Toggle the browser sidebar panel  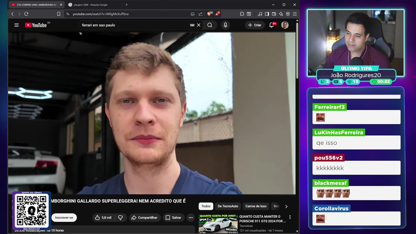click(x=267, y=14)
